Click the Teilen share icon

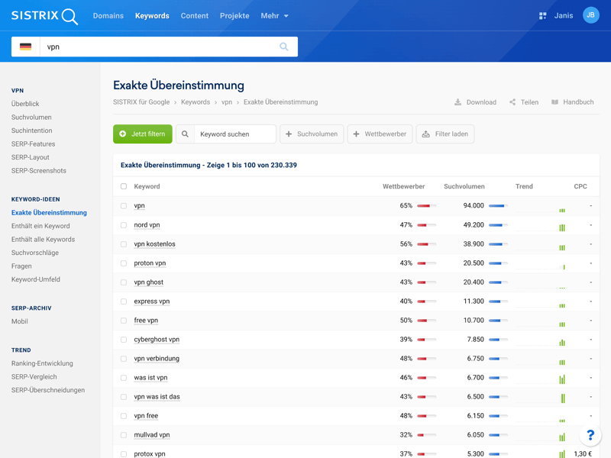[x=512, y=102]
